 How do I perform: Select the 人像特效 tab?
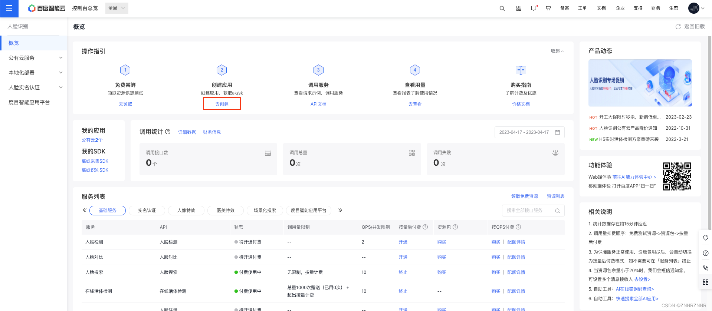186,211
